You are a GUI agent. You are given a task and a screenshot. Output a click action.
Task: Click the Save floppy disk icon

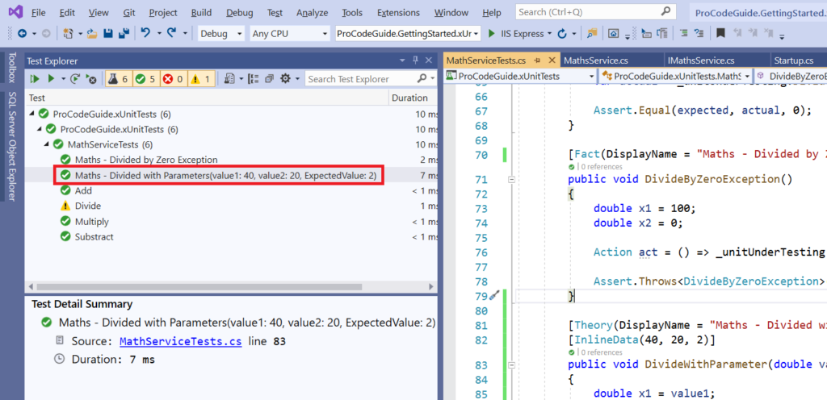point(108,34)
